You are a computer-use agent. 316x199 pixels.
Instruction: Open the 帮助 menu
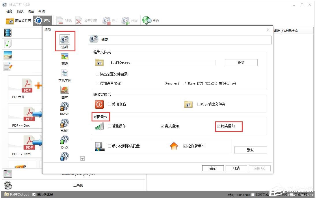pos(42,11)
